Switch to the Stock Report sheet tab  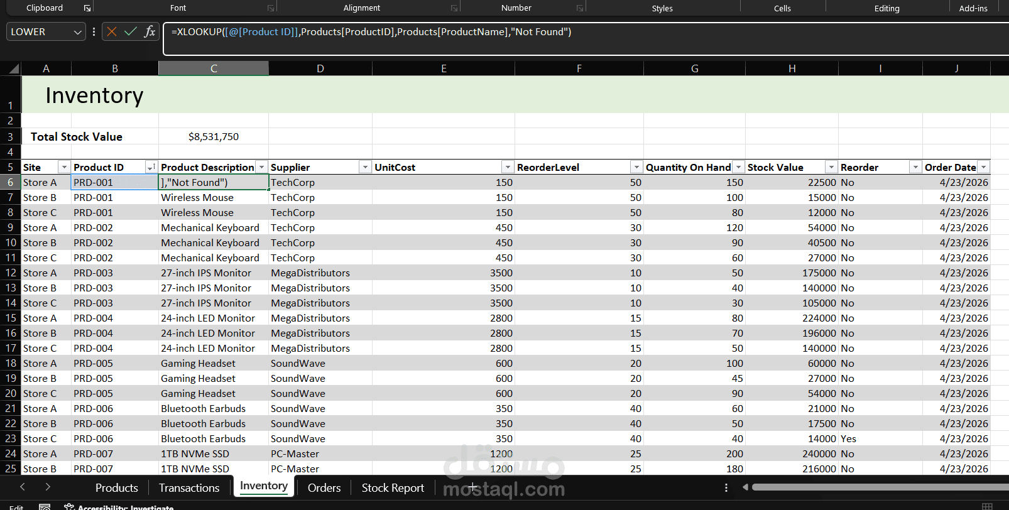[x=393, y=487]
